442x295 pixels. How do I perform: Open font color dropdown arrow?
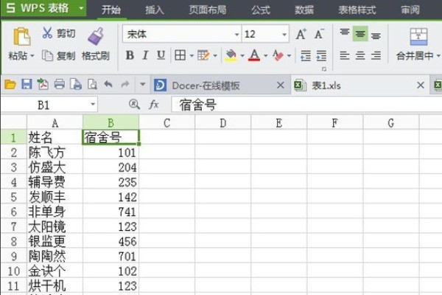click(x=265, y=55)
